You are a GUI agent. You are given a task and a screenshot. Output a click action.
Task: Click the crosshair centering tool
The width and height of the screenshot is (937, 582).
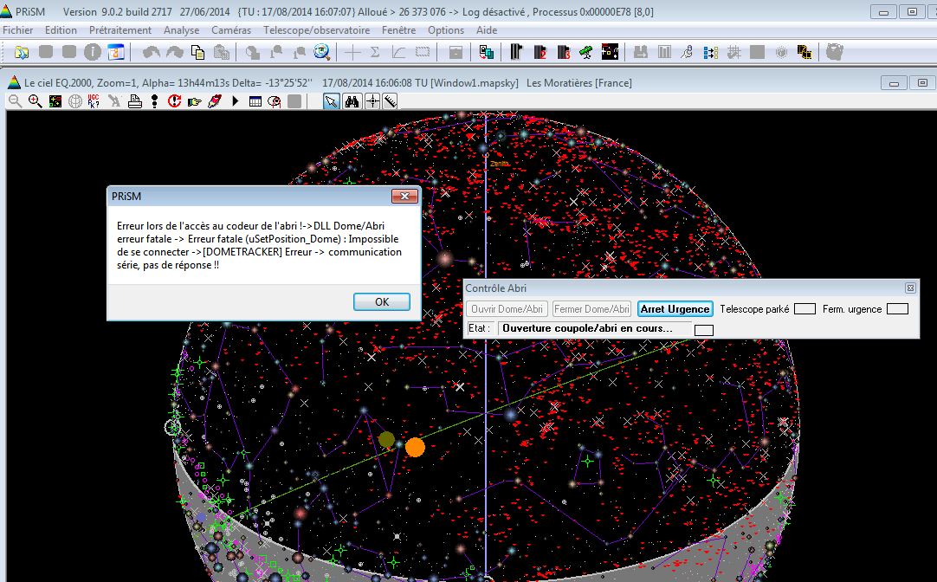point(372,101)
